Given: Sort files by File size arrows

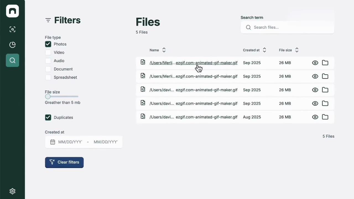Looking at the screenshot, I should click(x=297, y=50).
